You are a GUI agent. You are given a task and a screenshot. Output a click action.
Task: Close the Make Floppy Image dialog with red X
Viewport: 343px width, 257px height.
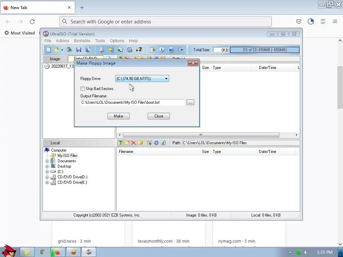point(193,63)
